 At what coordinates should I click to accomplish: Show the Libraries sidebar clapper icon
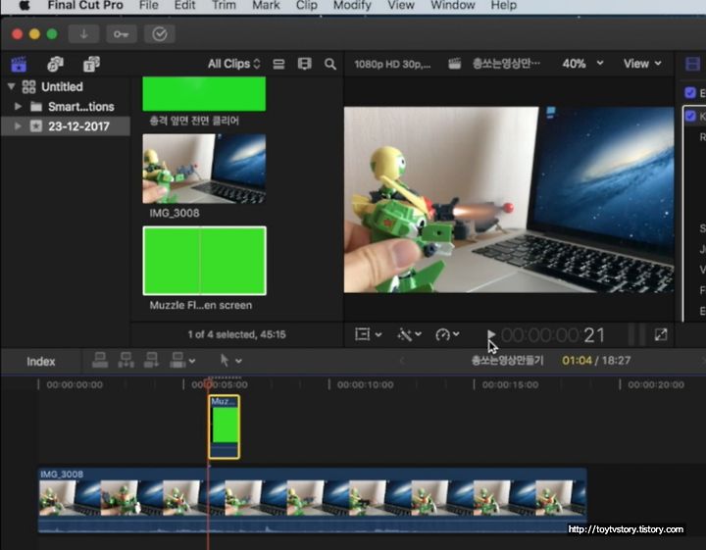point(19,64)
